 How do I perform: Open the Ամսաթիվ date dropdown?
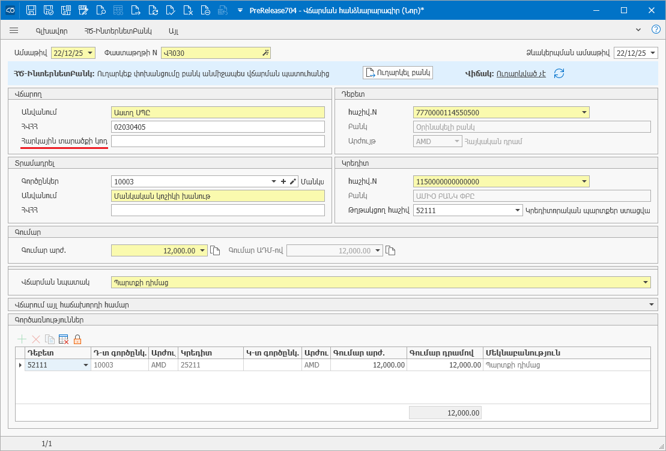(x=90, y=53)
